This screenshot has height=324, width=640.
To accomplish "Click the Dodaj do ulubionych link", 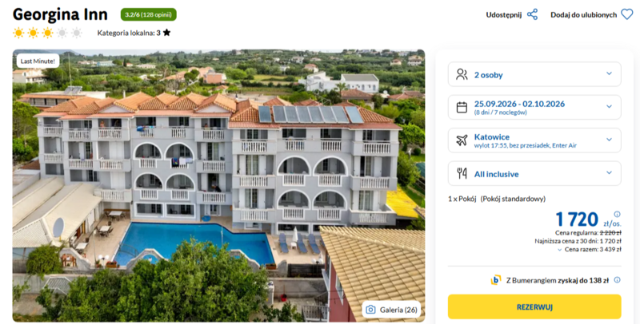I will pos(584,14).
